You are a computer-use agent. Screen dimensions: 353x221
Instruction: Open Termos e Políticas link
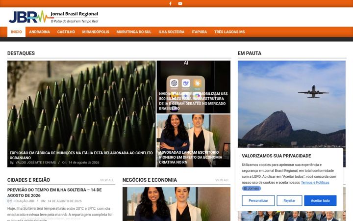point(315,182)
